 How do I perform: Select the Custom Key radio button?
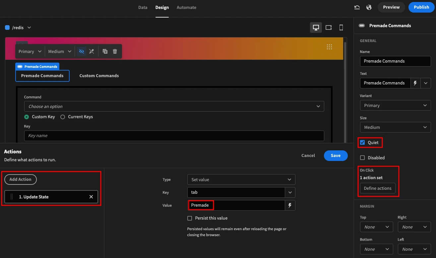click(x=27, y=117)
